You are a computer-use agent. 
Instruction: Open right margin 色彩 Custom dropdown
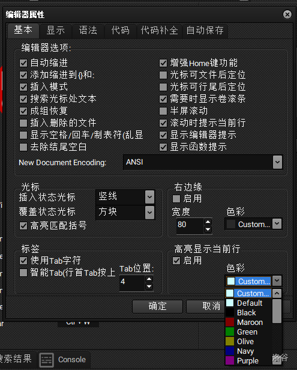(277, 224)
